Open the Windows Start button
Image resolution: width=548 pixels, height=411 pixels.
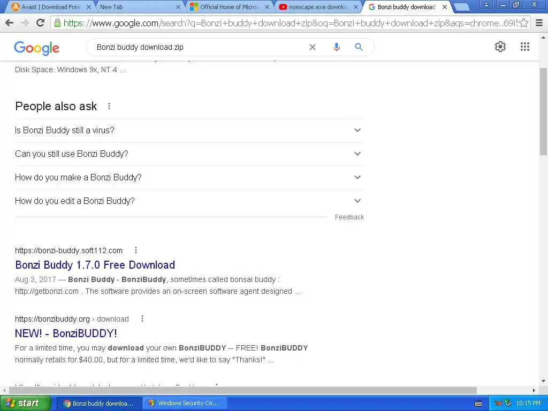click(25, 404)
